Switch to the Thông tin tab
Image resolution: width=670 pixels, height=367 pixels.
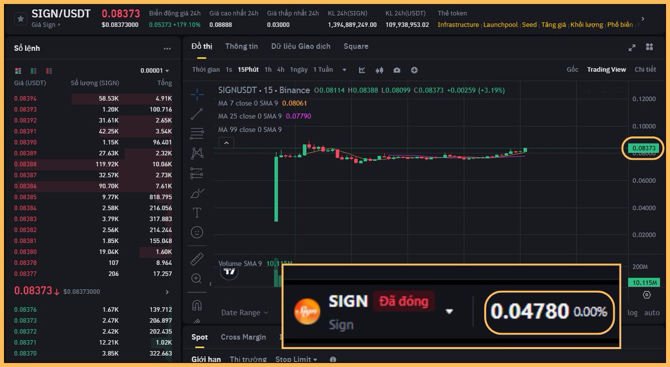click(241, 46)
